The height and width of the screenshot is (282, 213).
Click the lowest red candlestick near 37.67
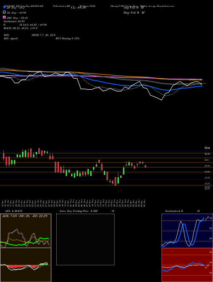[x=115, y=182]
